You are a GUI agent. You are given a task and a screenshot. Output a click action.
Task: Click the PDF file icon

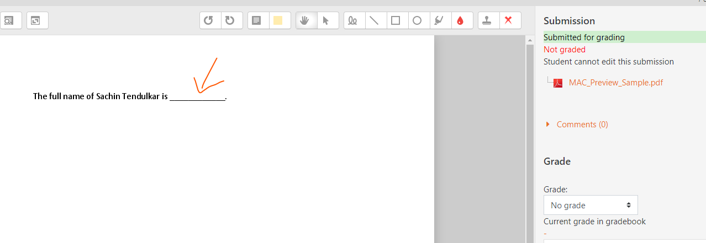tap(558, 83)
